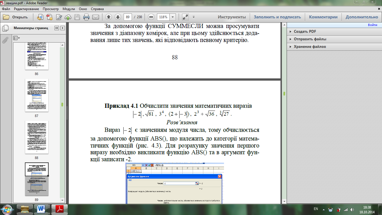This screenshot has height=215, width=382.
Task: Go to previous page with up arrow
Action: [109, 17]
